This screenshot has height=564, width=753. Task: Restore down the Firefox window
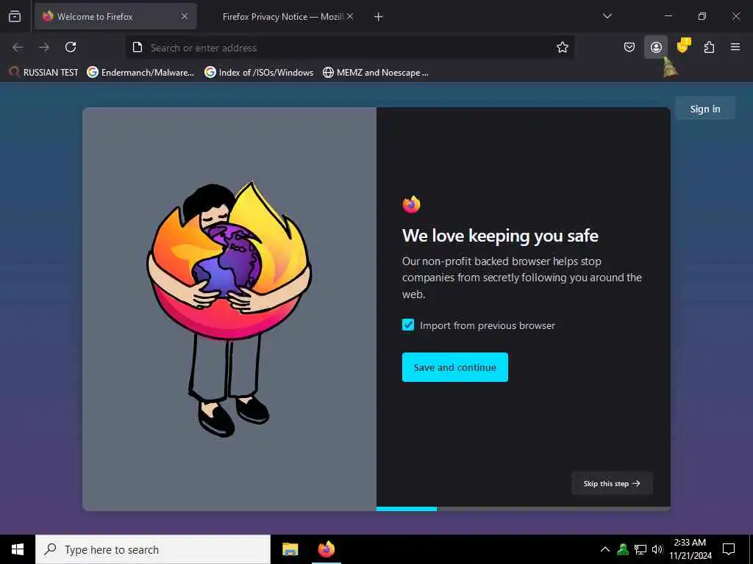click(x=702, y=16)
